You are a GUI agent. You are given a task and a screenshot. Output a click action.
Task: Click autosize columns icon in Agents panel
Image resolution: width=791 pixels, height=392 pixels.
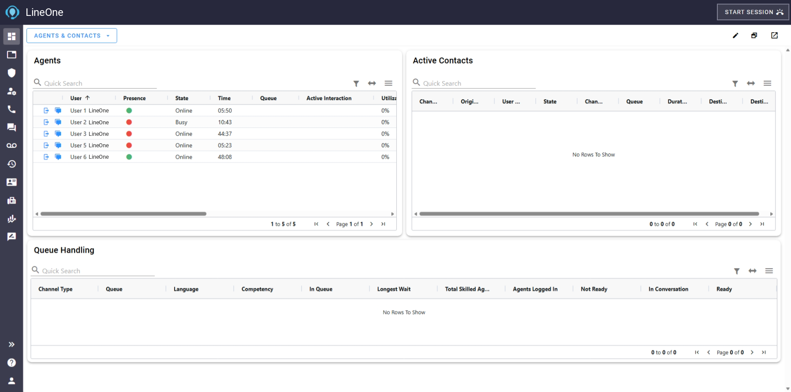tap(372, 83)
